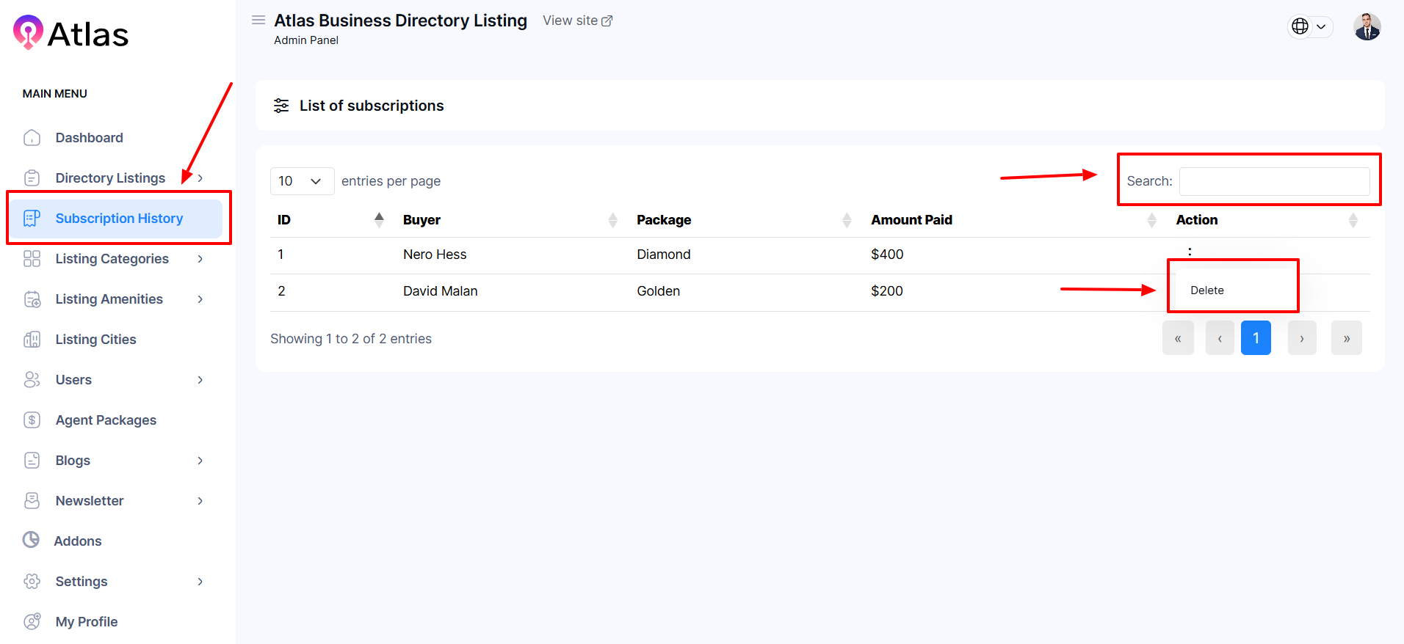Click the last page button

[x=1346, y=338]
